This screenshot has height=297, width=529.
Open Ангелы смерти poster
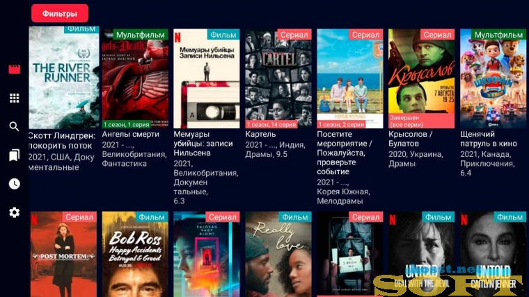135,78
